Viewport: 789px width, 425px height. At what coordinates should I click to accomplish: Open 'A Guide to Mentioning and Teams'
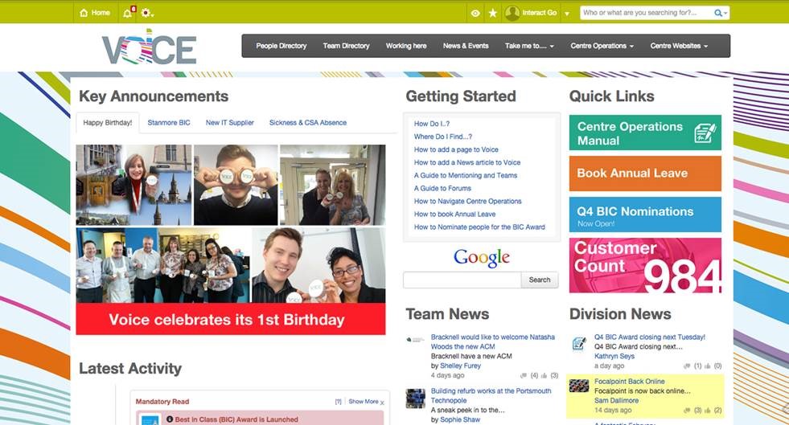[466, 175]
